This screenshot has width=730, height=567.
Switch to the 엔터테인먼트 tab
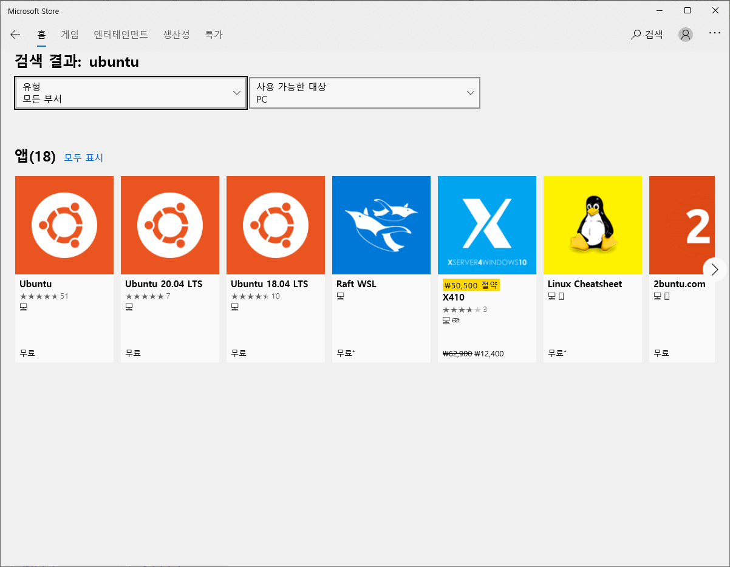pyautogui.click(x=121, y=35)
